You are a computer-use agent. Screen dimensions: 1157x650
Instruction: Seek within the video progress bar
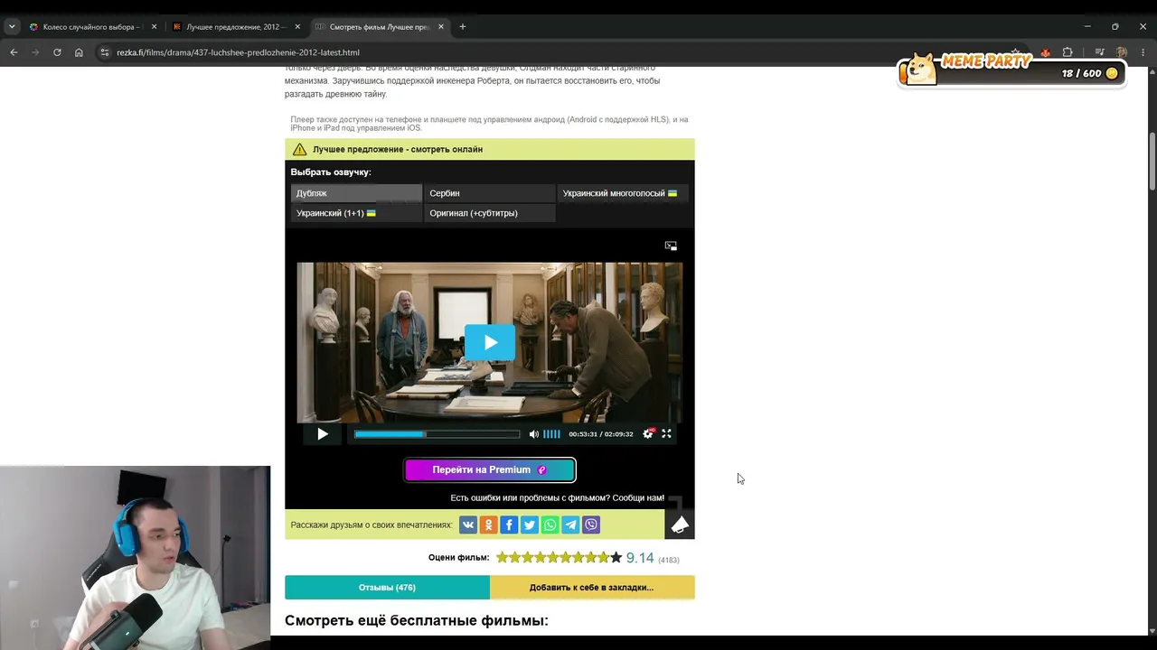click(x=437, y=434)
